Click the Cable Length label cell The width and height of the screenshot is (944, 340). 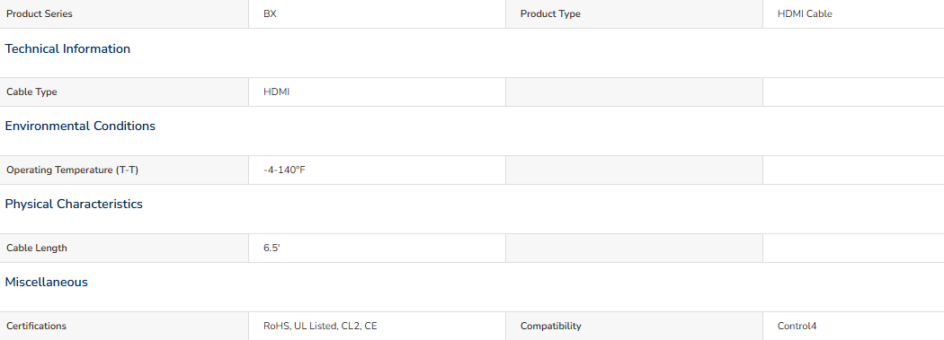pyautogui.click(x=124, y=248)
